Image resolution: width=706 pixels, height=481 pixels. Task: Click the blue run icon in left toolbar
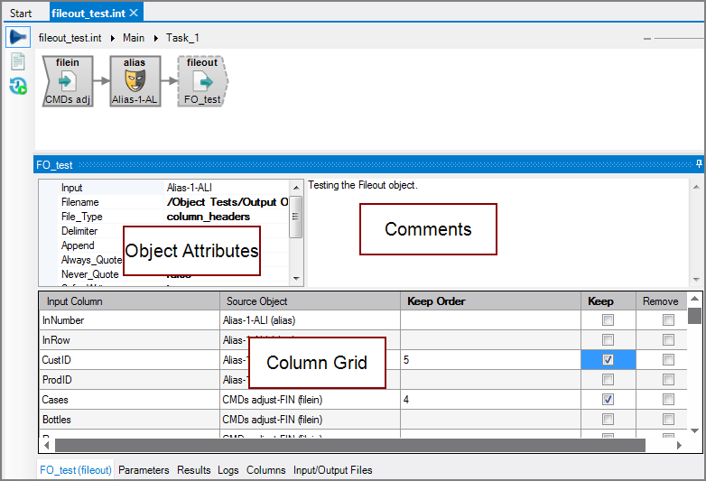18,38
